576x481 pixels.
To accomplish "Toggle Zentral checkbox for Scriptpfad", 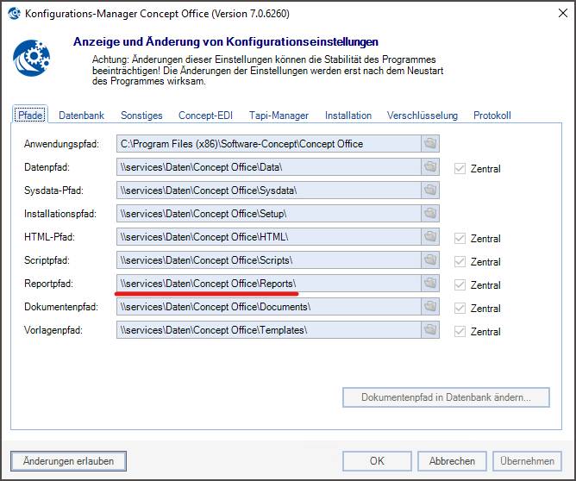I will click(460, 261).
